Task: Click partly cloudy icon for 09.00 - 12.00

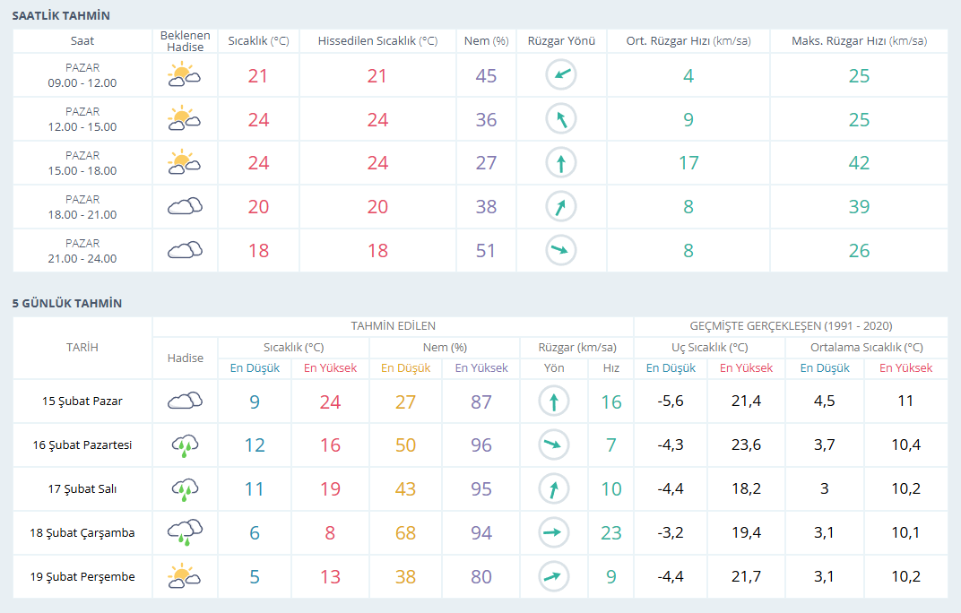Action: 185,76
